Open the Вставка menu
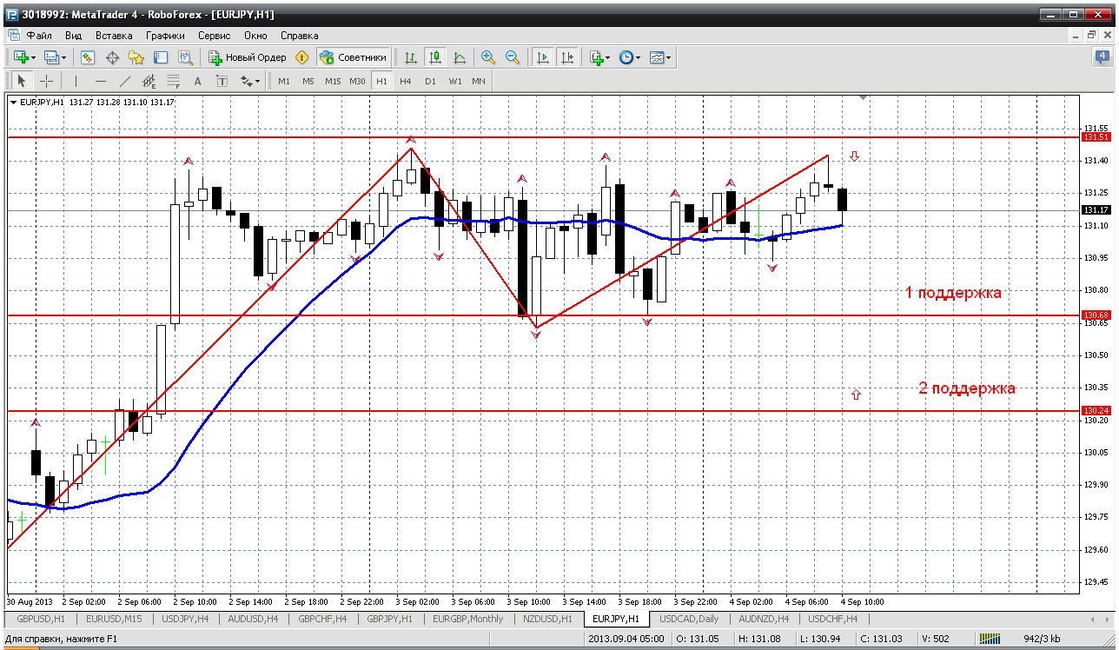The image size is (1119, 650). 114,36
